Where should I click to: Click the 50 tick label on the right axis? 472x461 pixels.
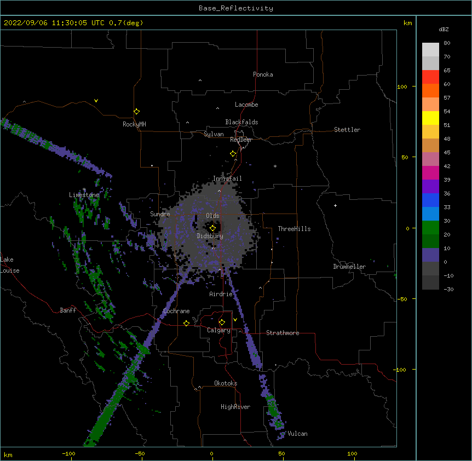click(405, 157)
